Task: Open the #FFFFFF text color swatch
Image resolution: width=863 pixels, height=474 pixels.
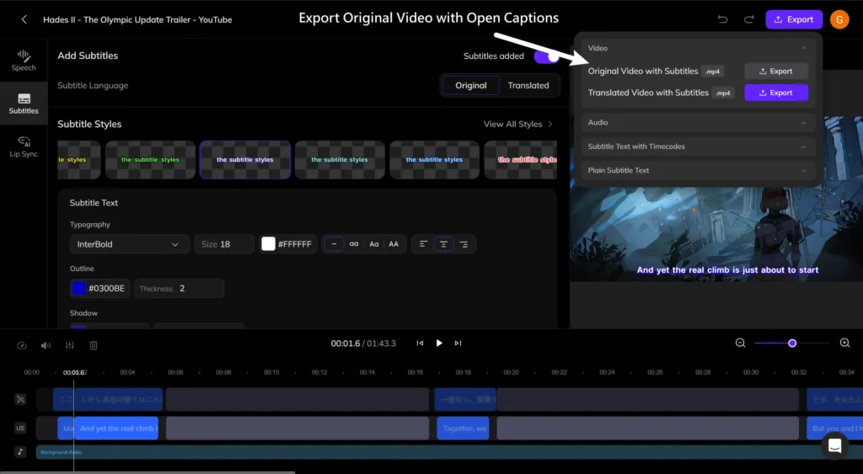Action: (268, 244)
